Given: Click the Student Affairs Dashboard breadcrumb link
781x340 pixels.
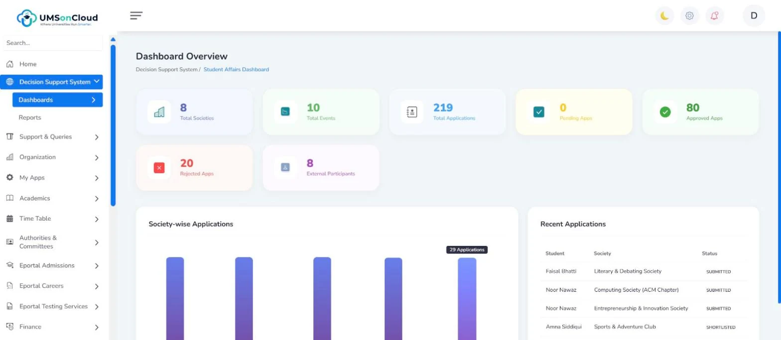Looking at the screenshot, I should [x=236, y=70].
